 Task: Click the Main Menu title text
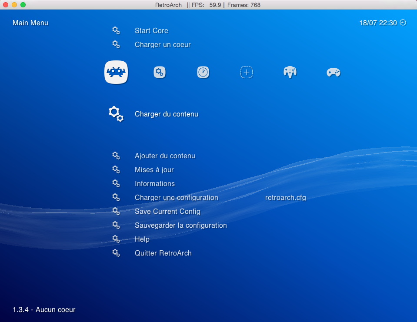click(30, 23)
